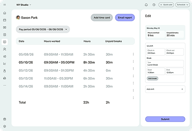Open the Pay period date range dropdown

pos(43,29)
